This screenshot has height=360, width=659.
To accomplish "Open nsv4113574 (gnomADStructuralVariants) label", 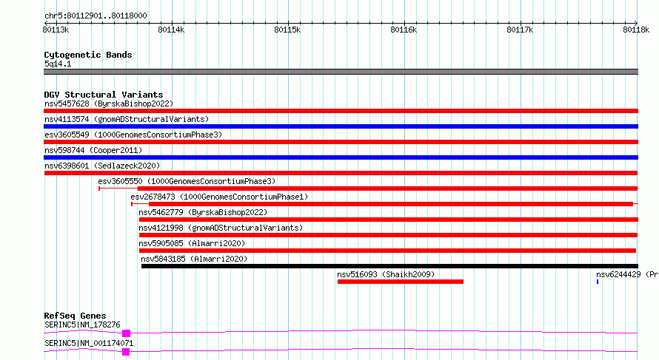I will pos(127,119).
